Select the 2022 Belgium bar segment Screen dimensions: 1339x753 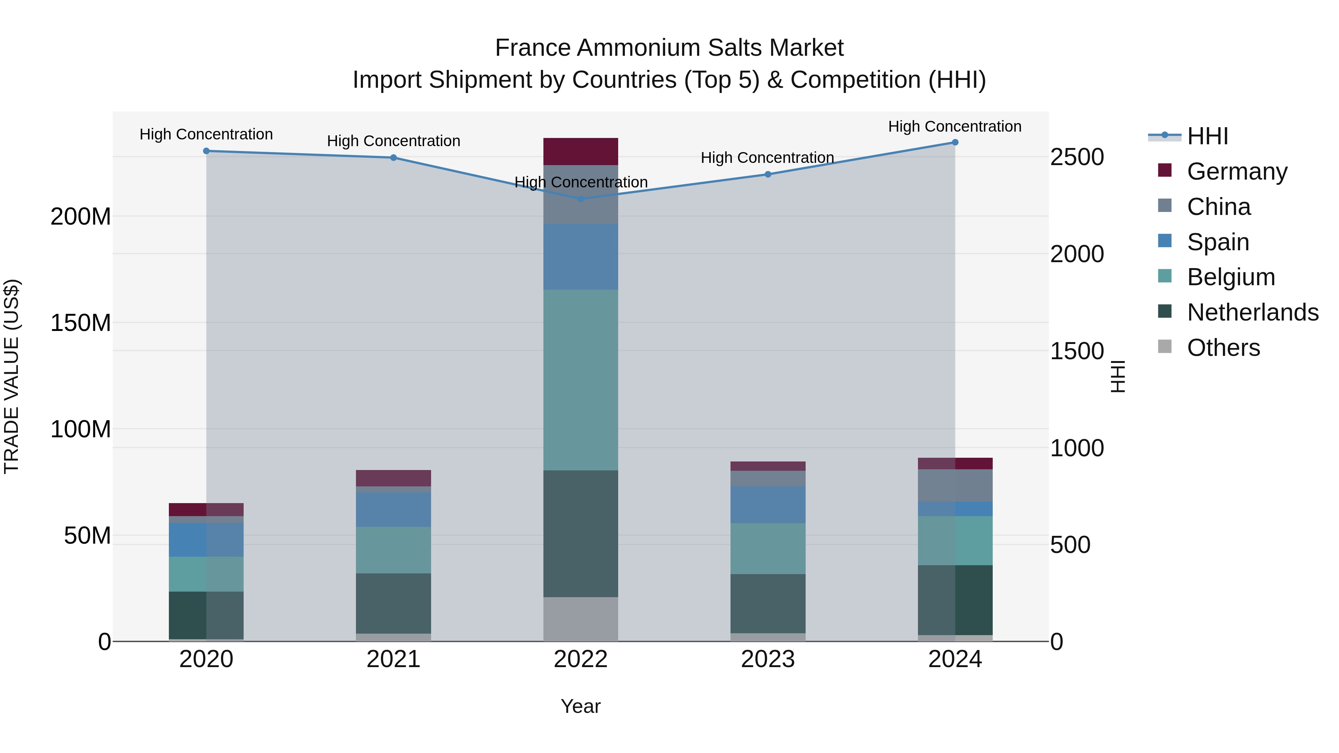click(581, 380)
